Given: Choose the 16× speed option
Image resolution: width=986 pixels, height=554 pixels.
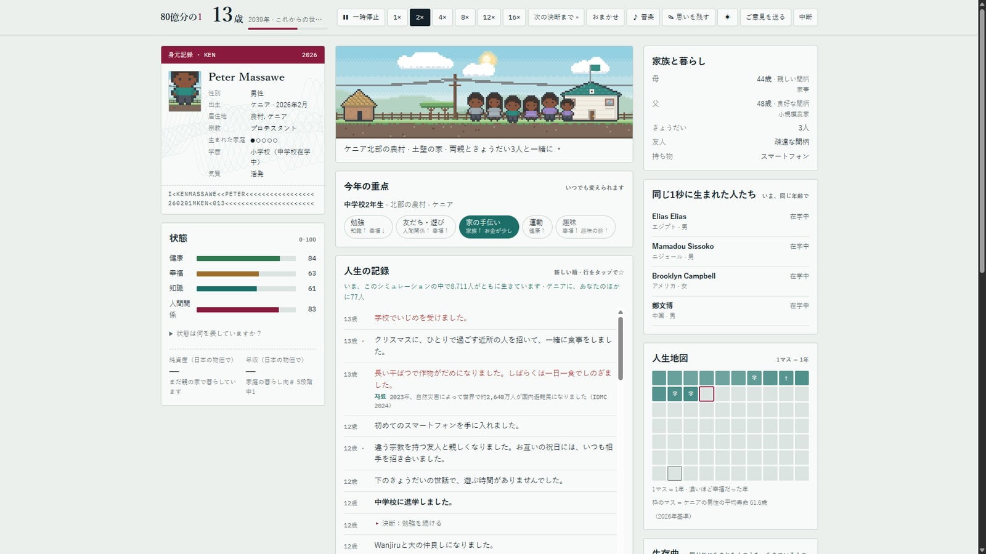Looking at the screenshot, I should tap(514, 17).
